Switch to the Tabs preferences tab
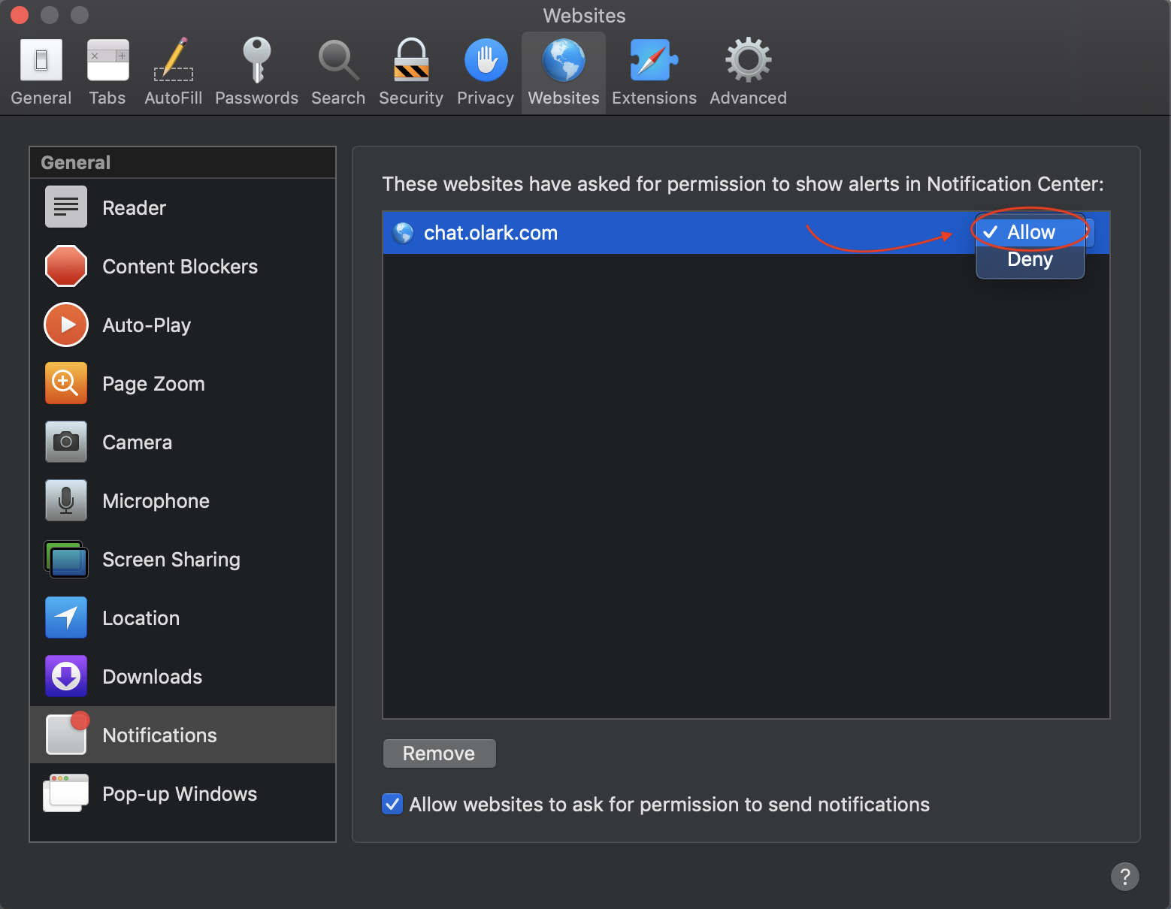1171x909 pixels. coord(107,71)
